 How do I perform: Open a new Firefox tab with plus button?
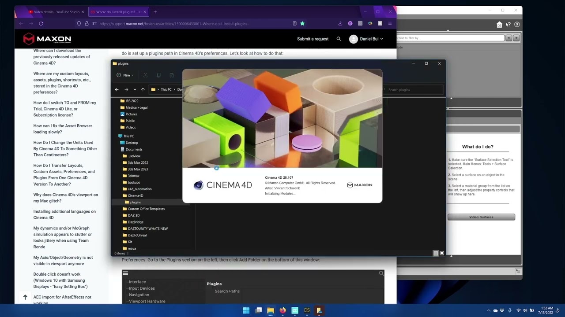click(x=155, y=12)
